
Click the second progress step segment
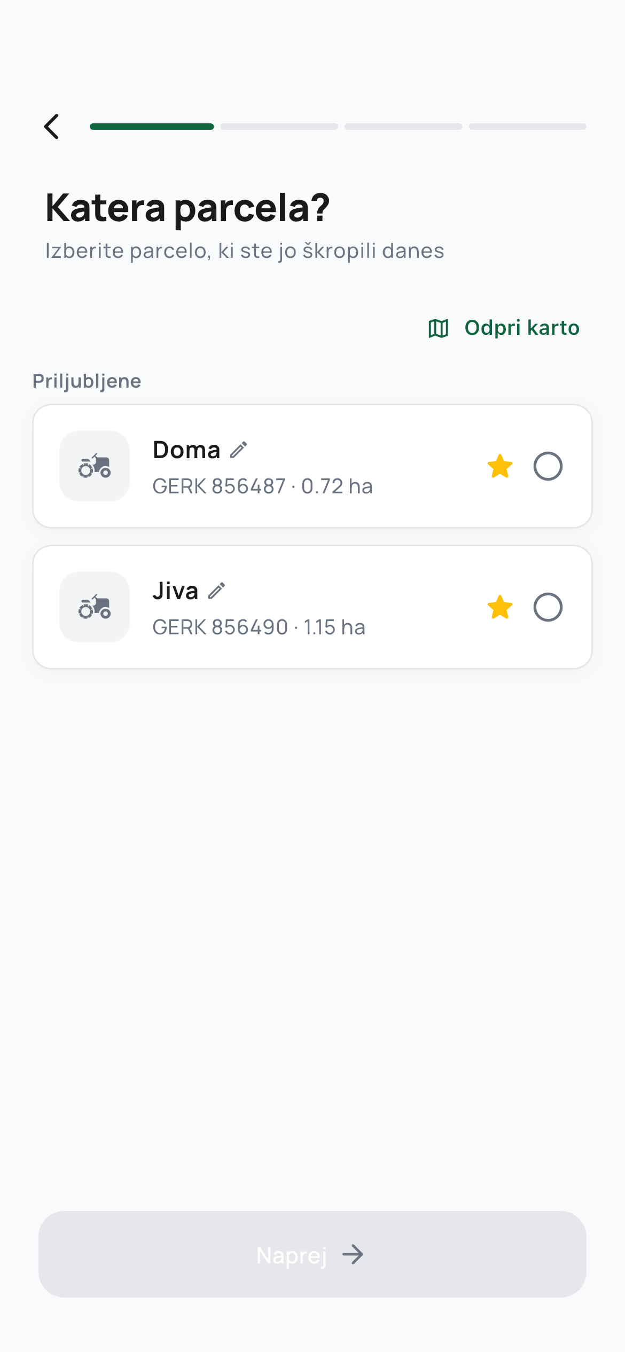(279, 127)
